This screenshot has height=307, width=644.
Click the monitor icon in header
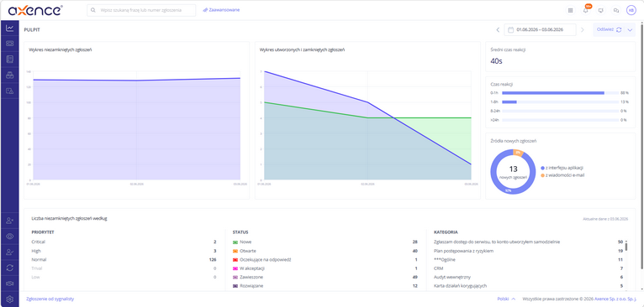(x=601, y=11)
